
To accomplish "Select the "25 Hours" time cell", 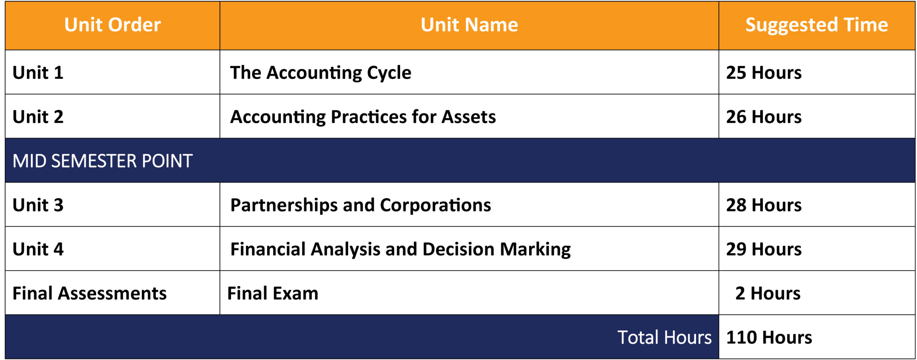I will coord(764,73).
